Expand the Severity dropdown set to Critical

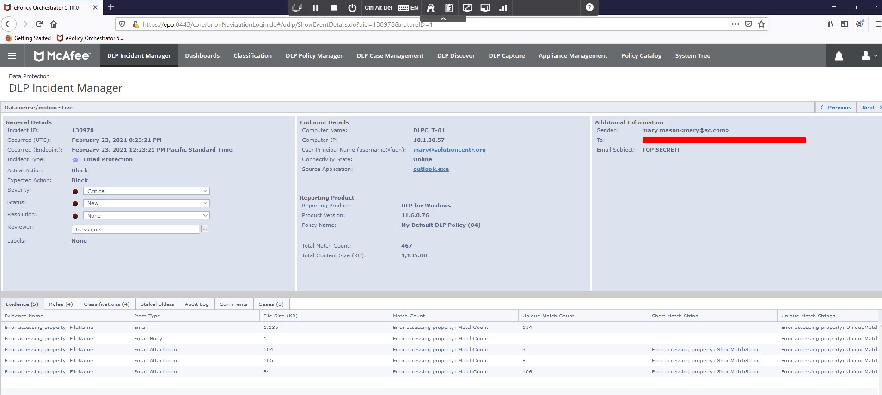coord(146,191)
